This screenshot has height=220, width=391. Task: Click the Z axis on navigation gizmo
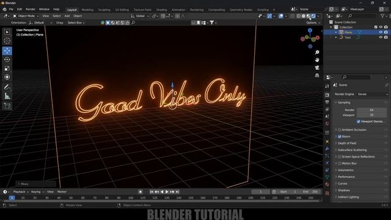(310, 31)
